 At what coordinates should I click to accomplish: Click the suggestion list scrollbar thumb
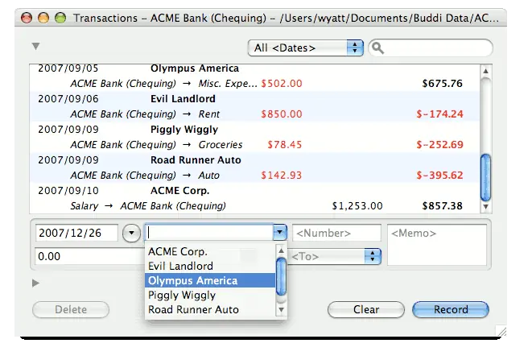pos(281,277)
